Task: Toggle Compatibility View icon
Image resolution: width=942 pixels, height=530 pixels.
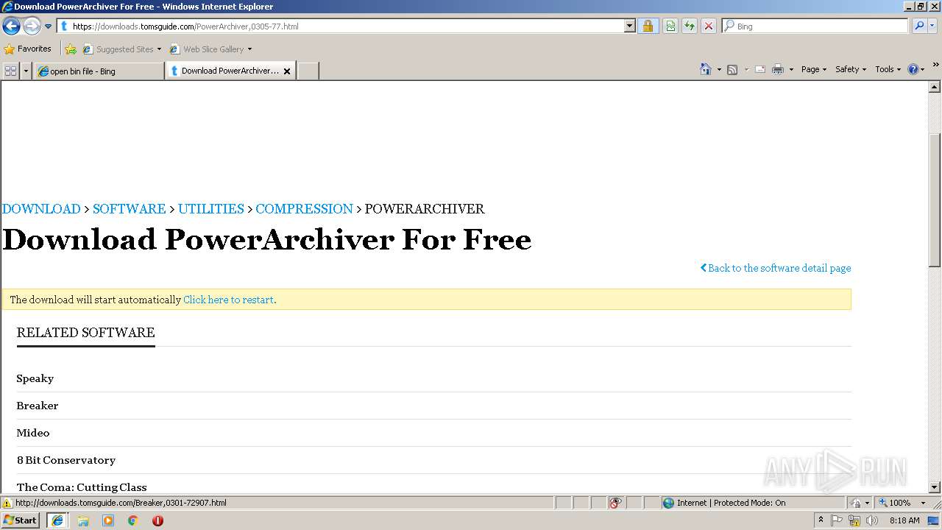Action: (670, 26)
